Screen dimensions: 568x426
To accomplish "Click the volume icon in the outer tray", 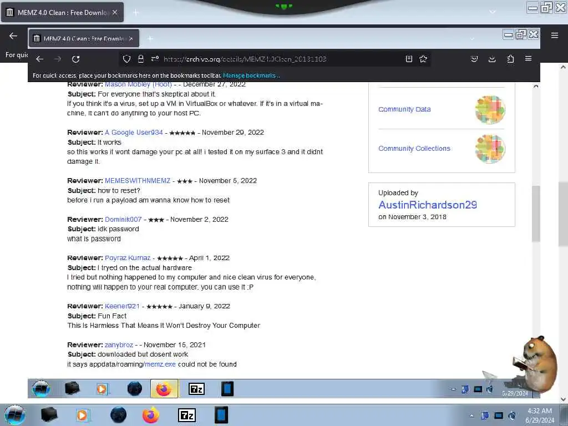I will point(512,415).
